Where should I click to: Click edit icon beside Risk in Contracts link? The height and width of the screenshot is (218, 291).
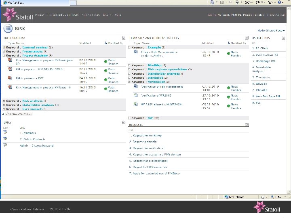point(5,138)
